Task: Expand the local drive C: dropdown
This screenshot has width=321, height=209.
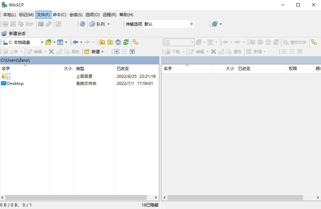Action: point(42,42)
